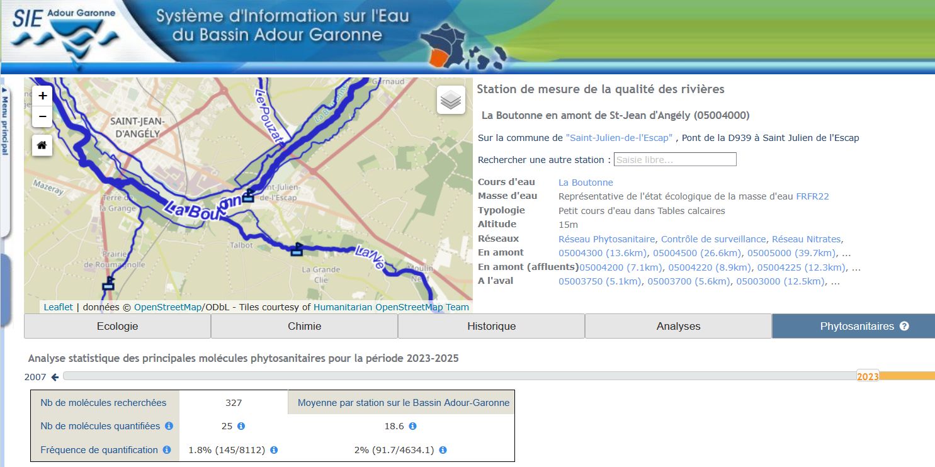This screenshot has height=467, width=935.
Task: Open the map layers selector
Action: [x=451, y=100]
